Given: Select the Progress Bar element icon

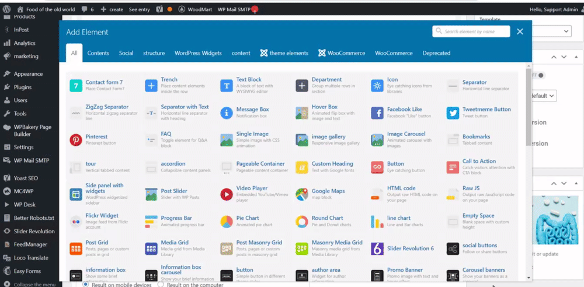Looking at the screenshot, I should pos(151,222).
